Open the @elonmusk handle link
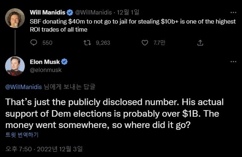This screenshot has height=157, width=242. coord(45,70)
